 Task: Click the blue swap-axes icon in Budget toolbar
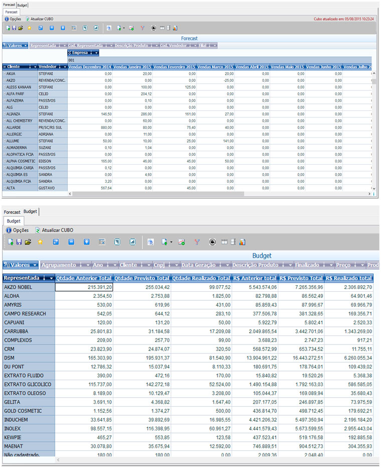(56, 242)
